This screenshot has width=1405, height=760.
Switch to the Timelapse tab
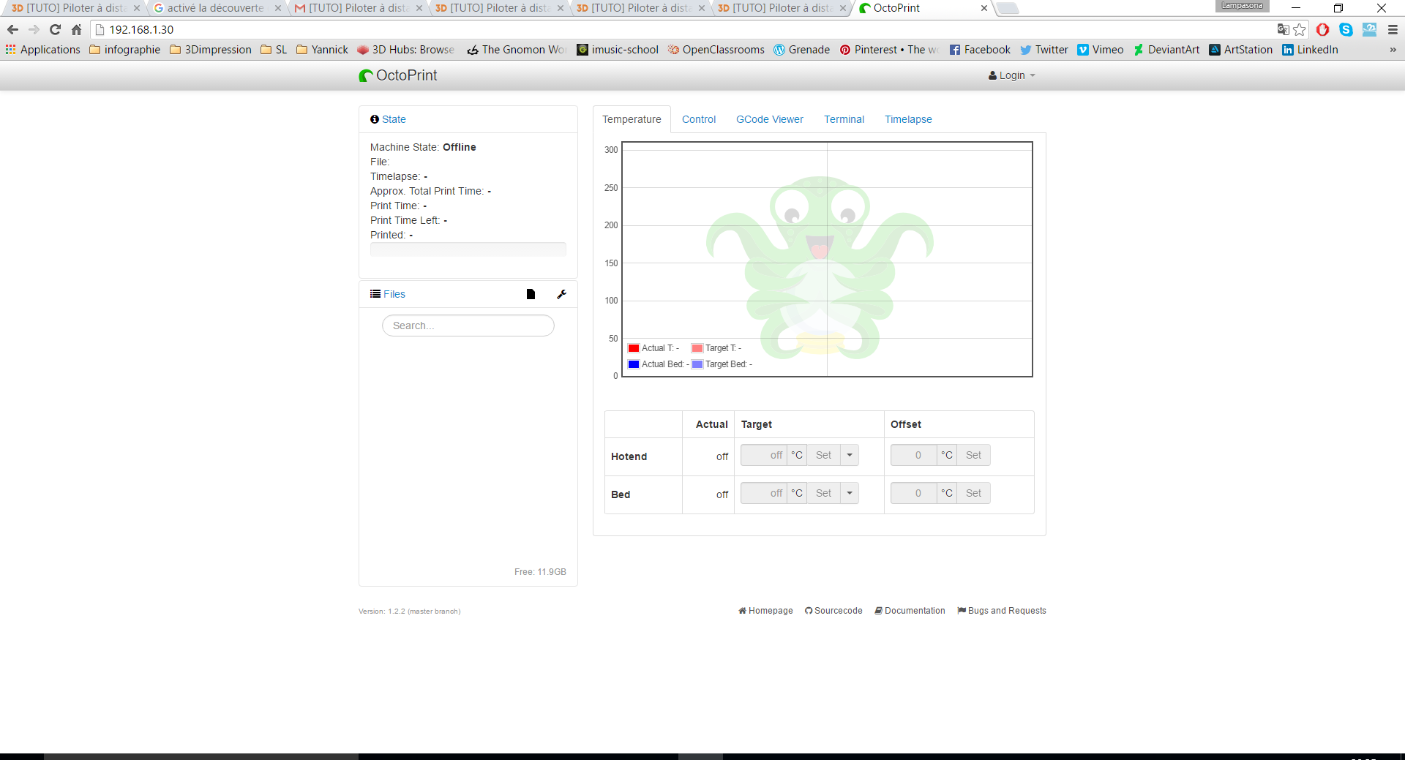click(908, 119)
